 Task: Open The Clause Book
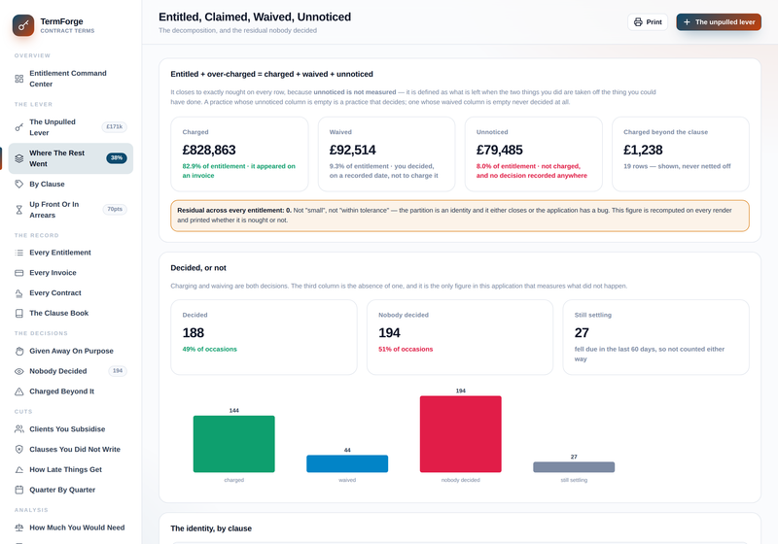[70, 313]
